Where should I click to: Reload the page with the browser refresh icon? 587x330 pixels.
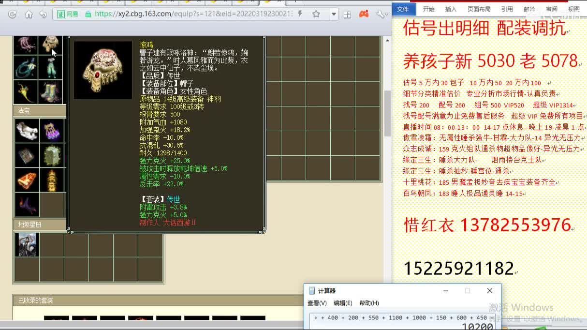[13, 15]
